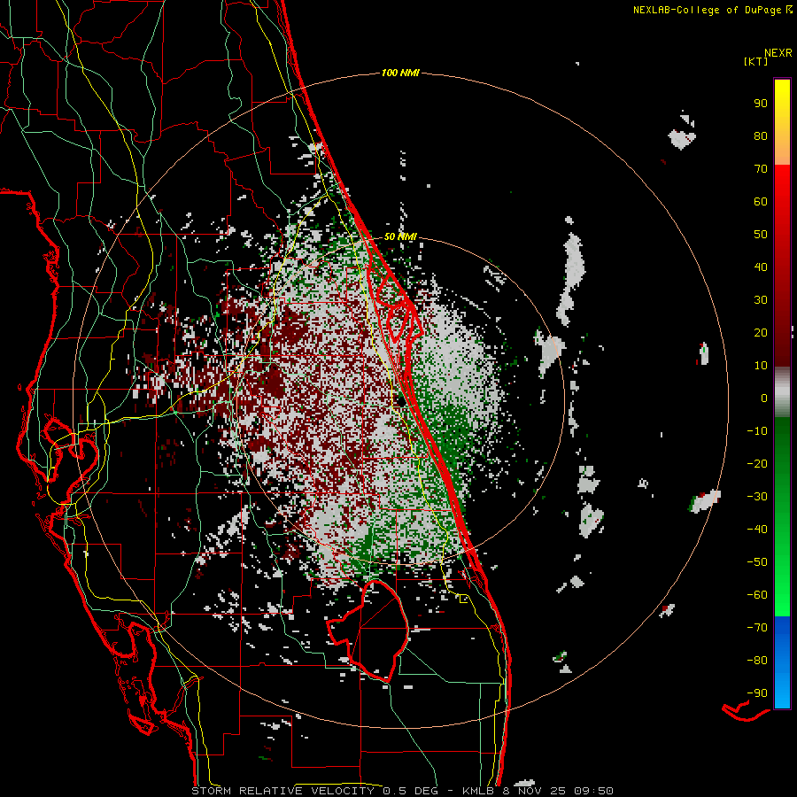Click the NEXR label above the scale
This screenshot has height=797, width=797.
pos(778,53)
